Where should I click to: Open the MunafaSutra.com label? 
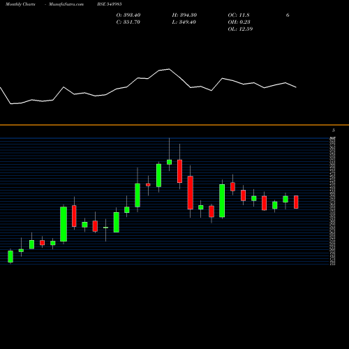click(x=66, y=4)
